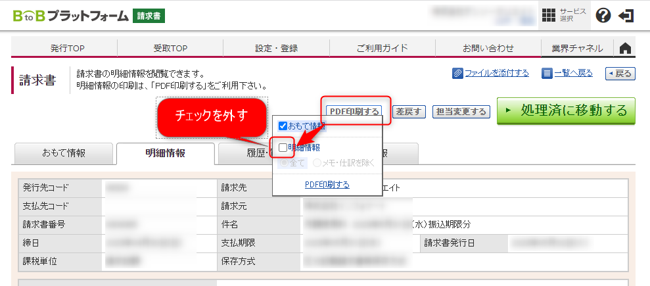This screenshot has height=286, width=650.
Task: Uncheck the おもて情報 checkbox
Action: click(283, 126)
